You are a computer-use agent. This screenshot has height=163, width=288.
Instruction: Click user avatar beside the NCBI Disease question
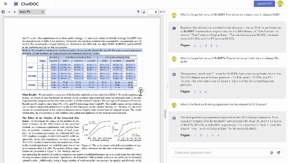click(x=174, y=105)
